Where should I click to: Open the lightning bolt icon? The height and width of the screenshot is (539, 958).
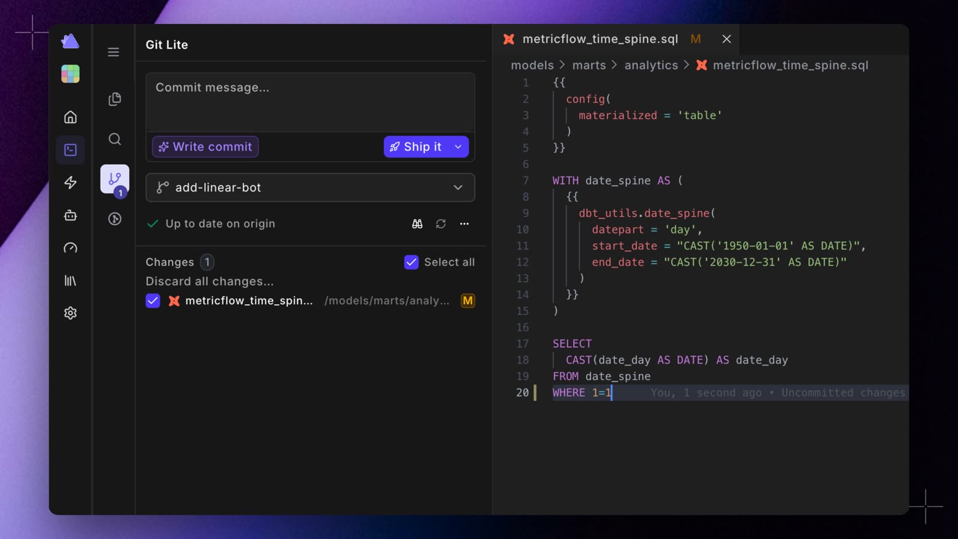click(70, 182)
